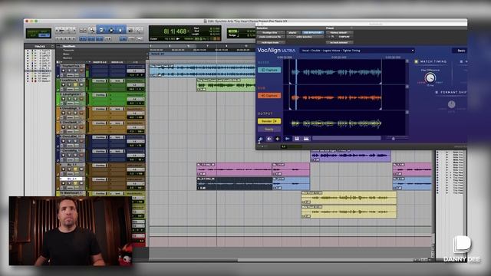The height and width of the screenshot is (276, 491).
Task: Mute the first Tiny Heart track
Action: click(81, 71)
